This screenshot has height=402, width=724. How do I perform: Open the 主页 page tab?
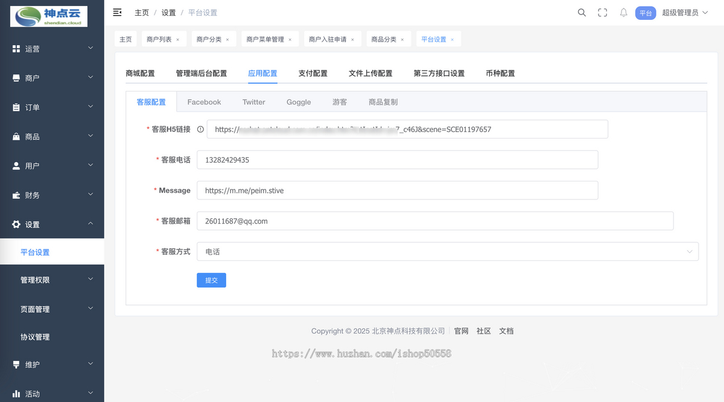coord(125,39)
